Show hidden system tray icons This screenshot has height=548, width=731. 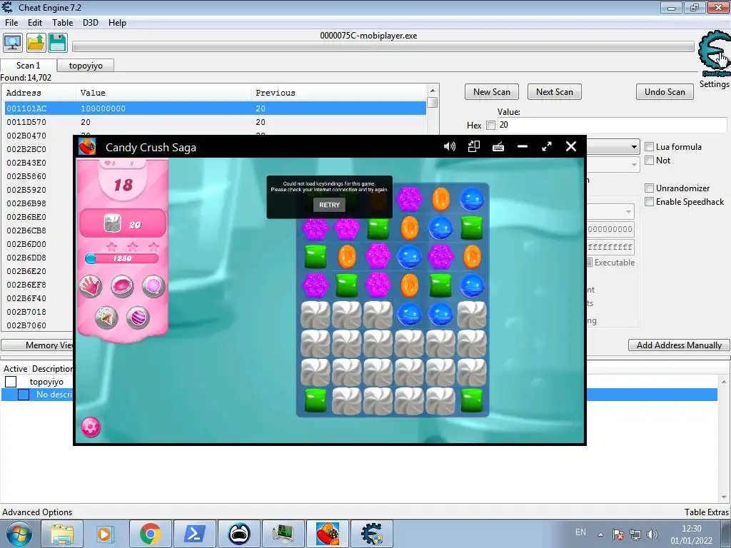tap(600, 534)
